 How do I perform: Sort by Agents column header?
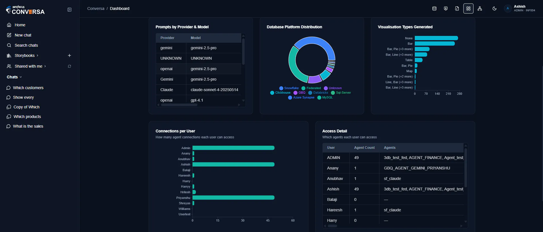pyautogui.click(x=421, y=148)
